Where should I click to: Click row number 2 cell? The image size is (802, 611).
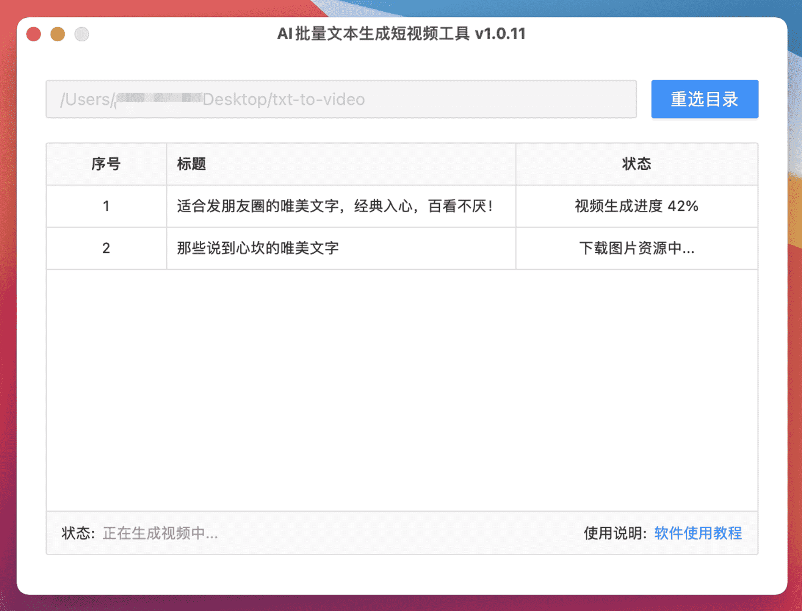[x=106, y=248]
